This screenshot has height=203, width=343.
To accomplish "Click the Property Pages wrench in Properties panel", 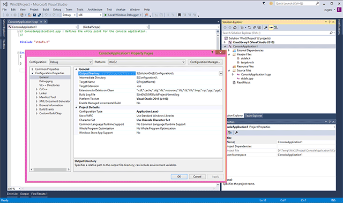I will 236,132.
